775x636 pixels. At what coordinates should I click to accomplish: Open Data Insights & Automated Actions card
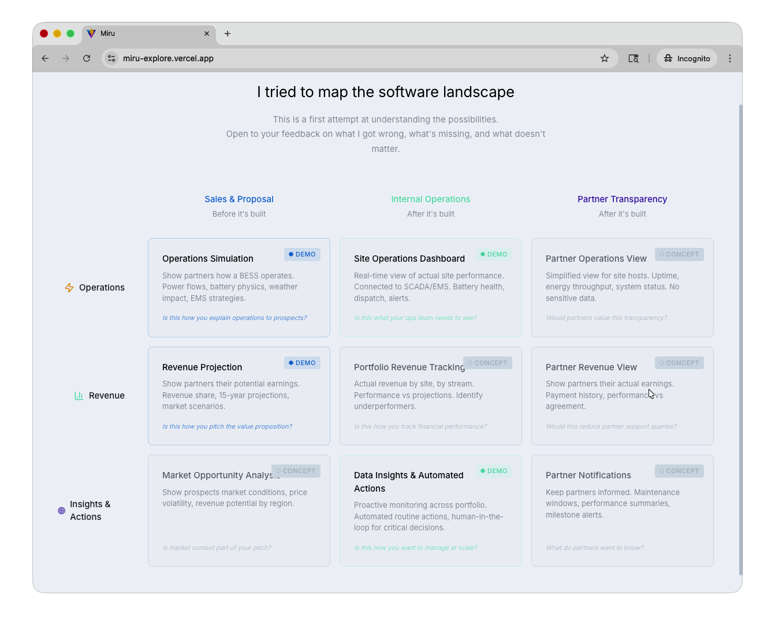431,511
